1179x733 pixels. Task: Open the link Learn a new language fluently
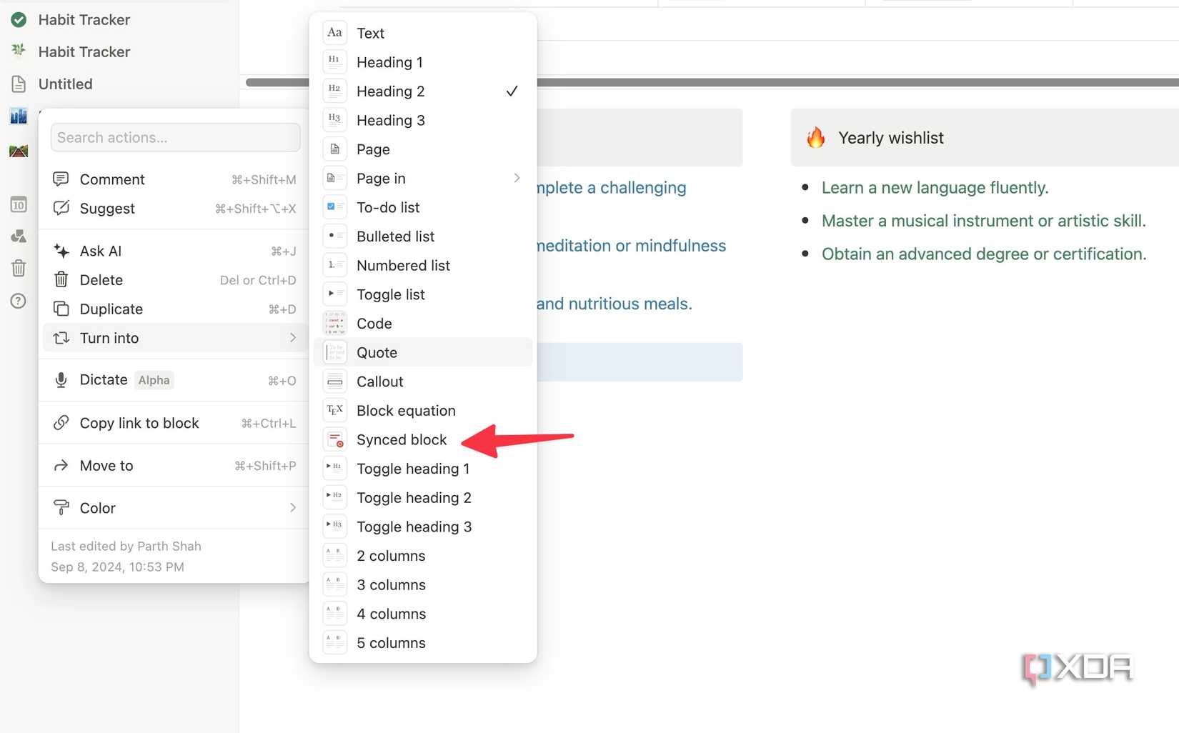click(935, 187)
